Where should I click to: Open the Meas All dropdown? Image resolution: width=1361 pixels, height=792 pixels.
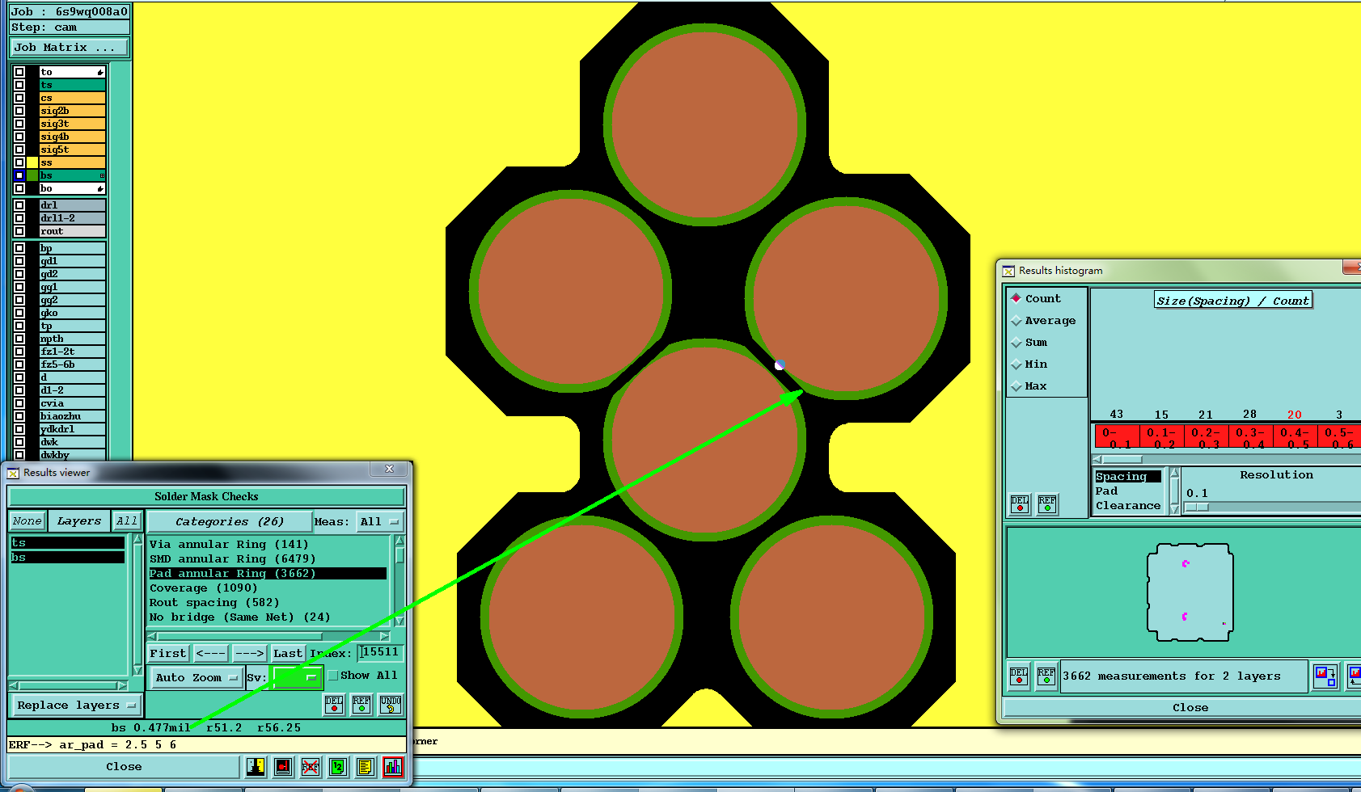[380, 521]
